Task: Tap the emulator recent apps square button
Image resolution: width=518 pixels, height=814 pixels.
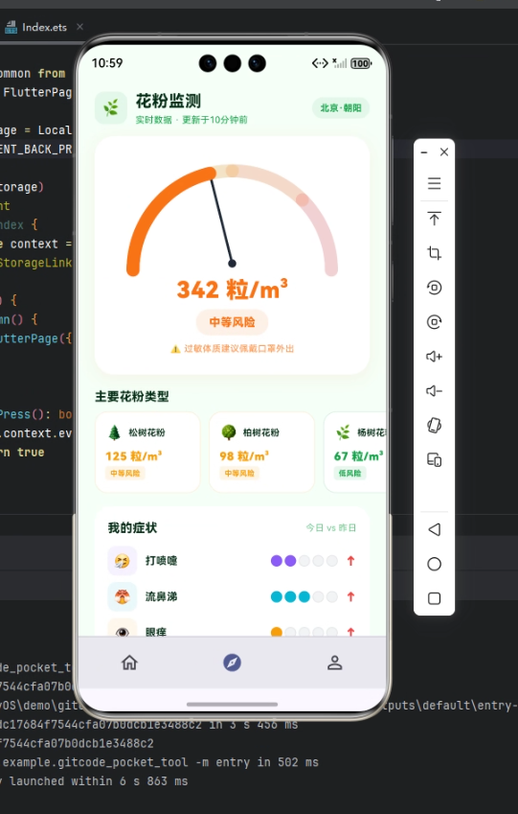Action: pos(434,598)
